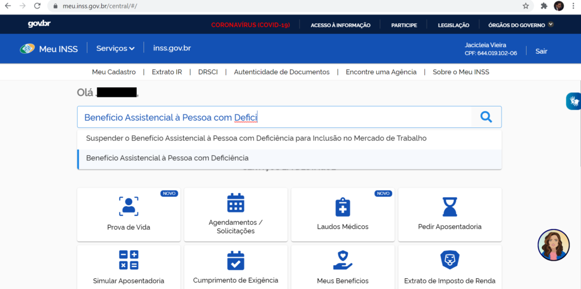Expand the Serviços dropdown menu
This screenshot has width=581, height=289.
[115, 49]
